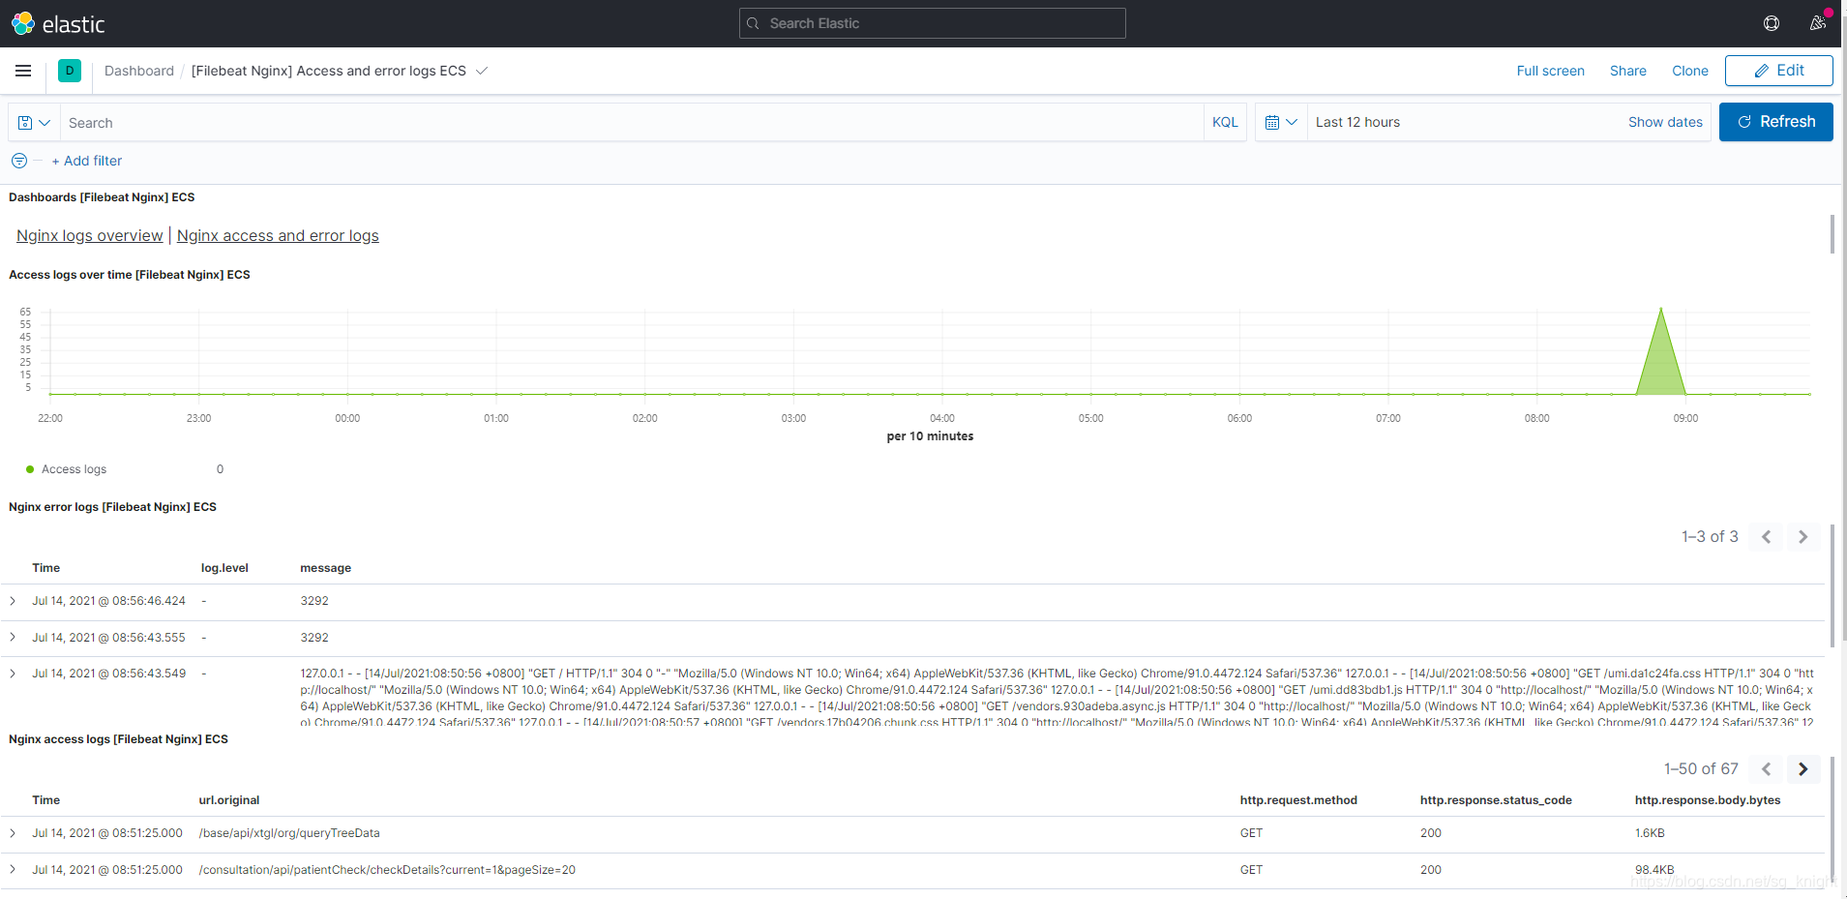The width and height of the screenshot is (1847, 899).
Task: Click Show dates
Action: point(1665,122)
